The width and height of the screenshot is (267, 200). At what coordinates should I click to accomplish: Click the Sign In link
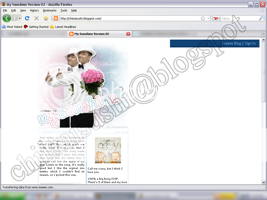250,43
